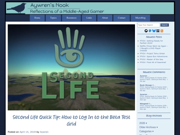Screen dimensions: 180x135
Task: Open the Nimgimli comment
Action: [x=154, y=106]
